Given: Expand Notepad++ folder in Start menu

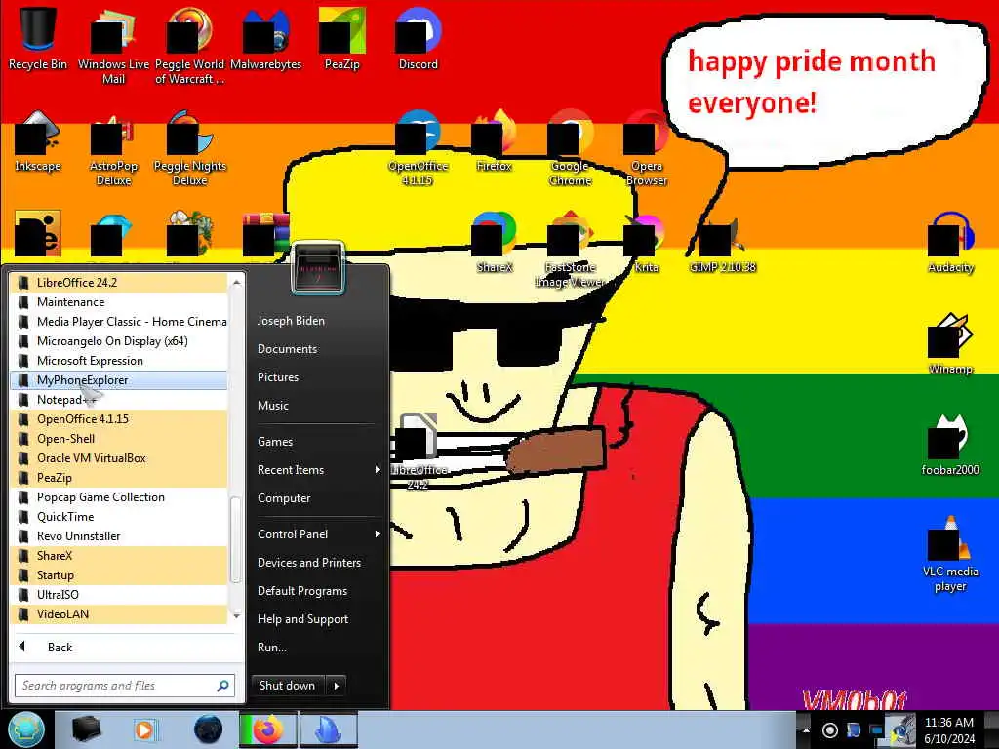Looking at the screenshot, I should point(118,400).
